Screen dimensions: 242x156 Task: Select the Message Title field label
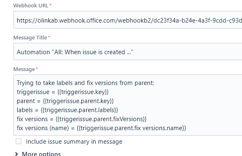(x=30, y=38)
